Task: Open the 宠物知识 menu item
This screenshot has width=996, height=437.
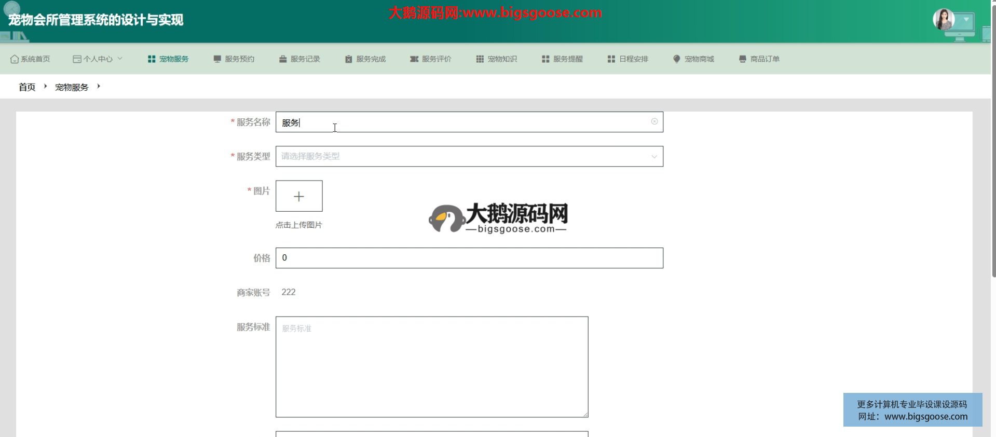Action: (497, 59)
